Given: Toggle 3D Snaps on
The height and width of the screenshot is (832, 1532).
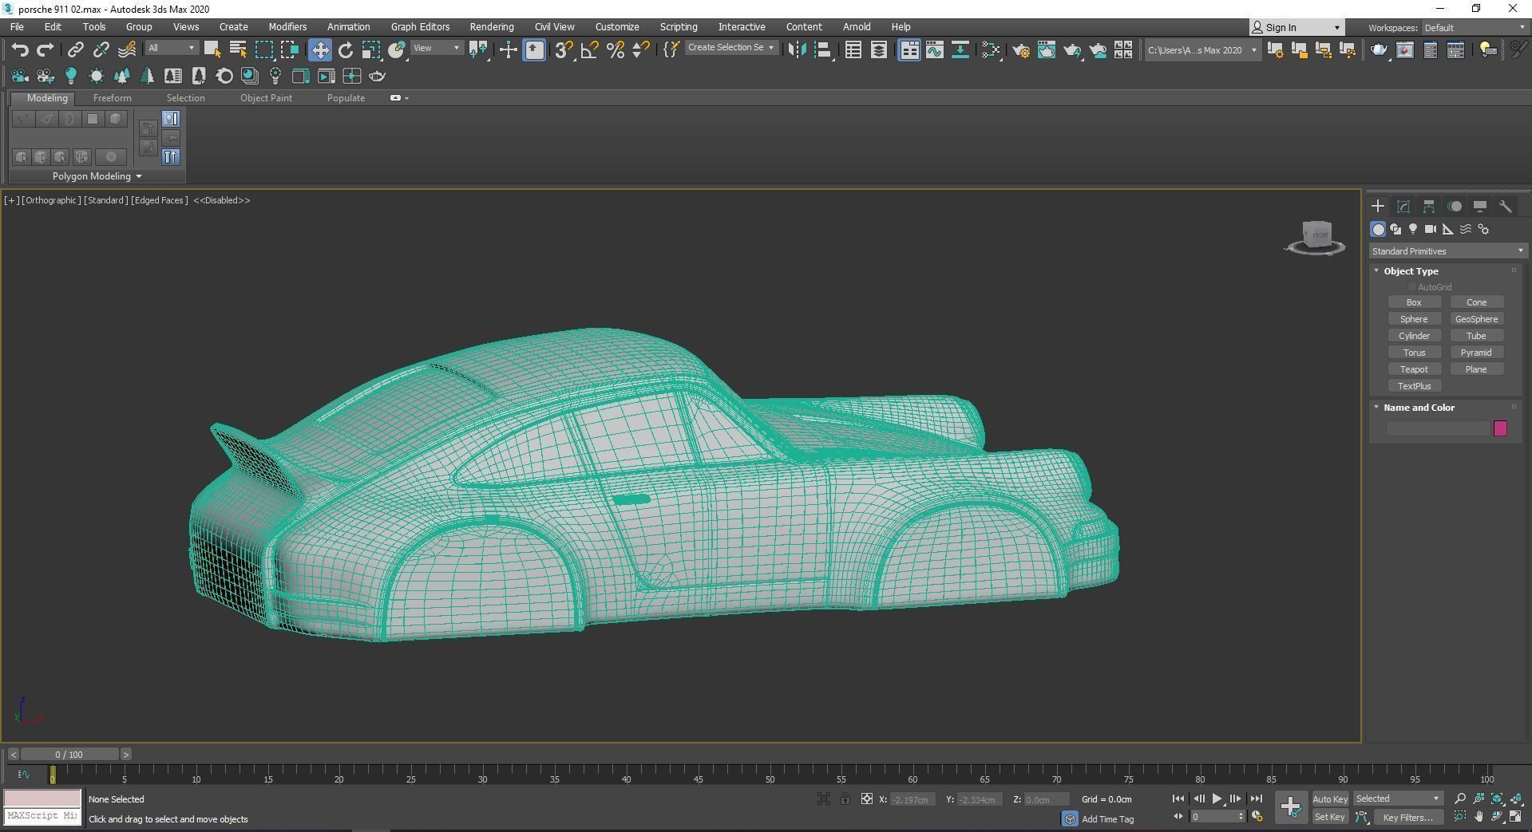Looking at the screenshot, I should pos(564,49).
